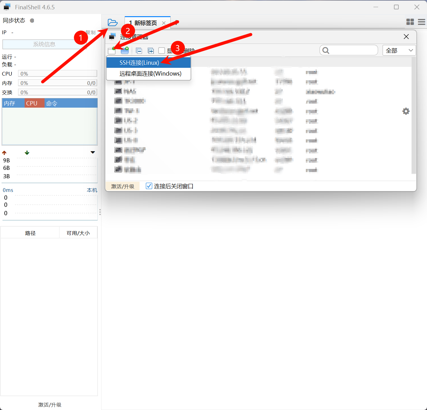
Task: Click the FinalShell app icon in title bar
Action: coord(7,7)
